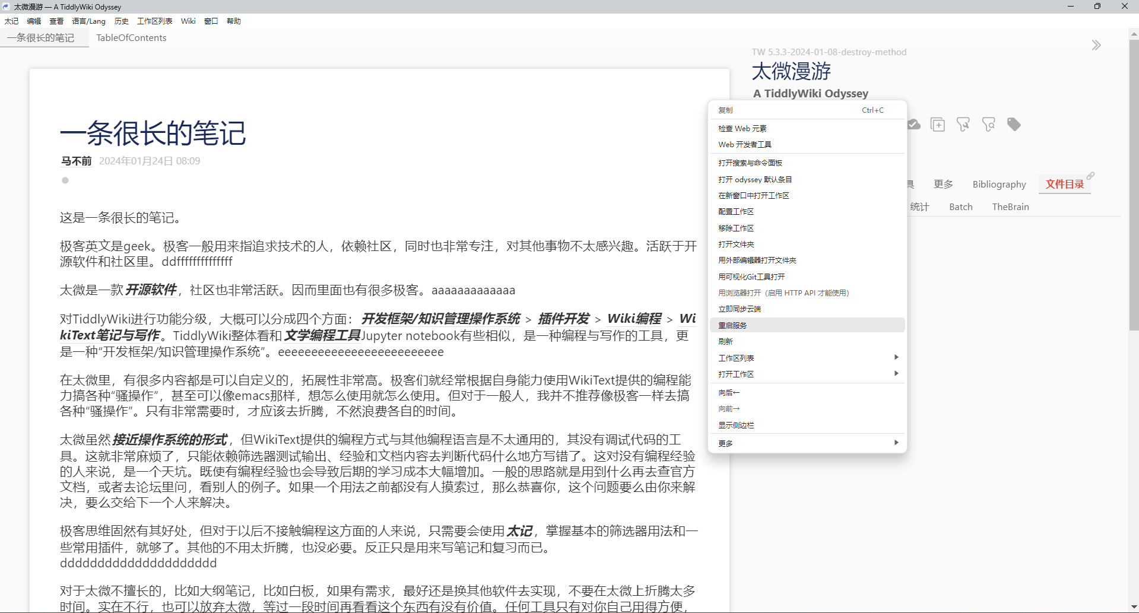1139x613 pixels.
Task: Follow the 插件开发 link
Action: click(x=563, y=319)
